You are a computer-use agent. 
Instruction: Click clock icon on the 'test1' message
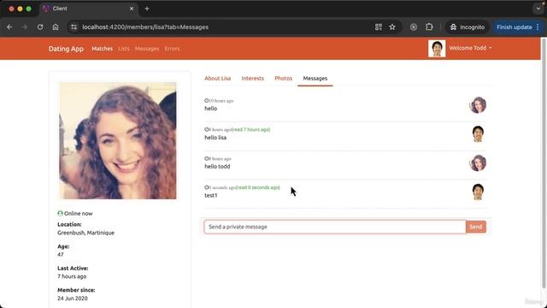pyautogui.click(x=207, y=187)
